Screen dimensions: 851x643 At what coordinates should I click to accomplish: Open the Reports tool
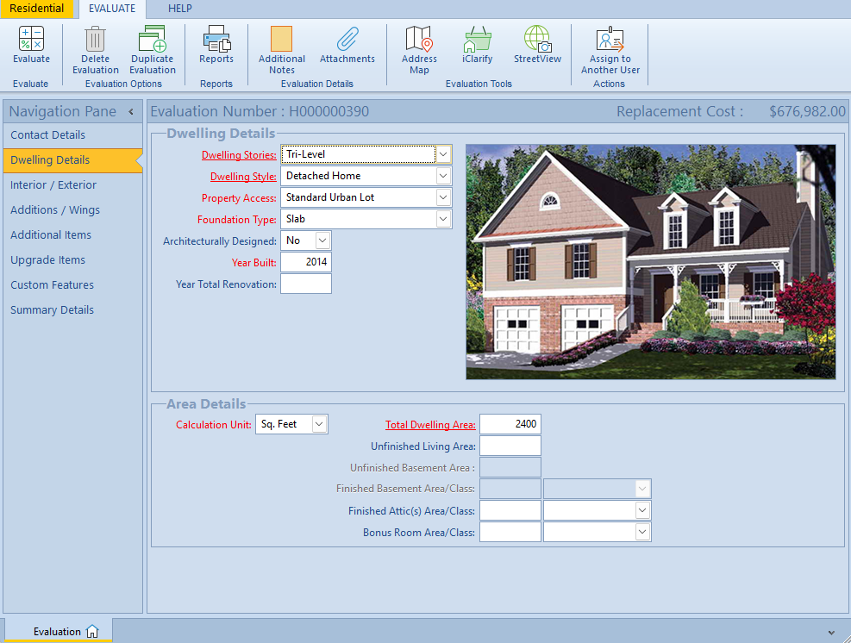(216, 39)
